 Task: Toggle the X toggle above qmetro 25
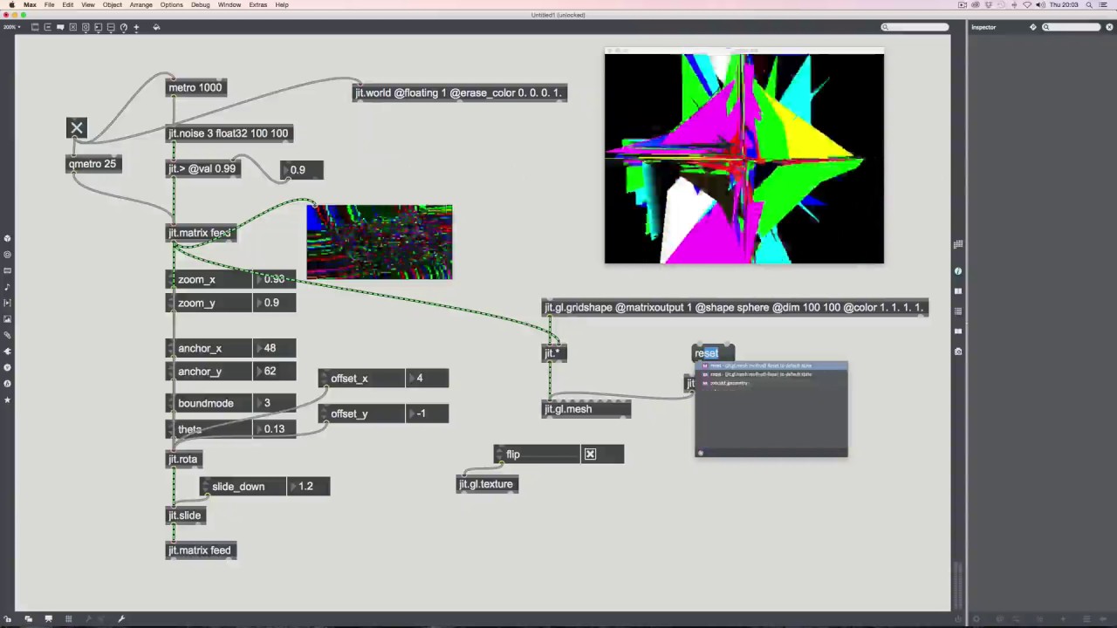[77, 128]
